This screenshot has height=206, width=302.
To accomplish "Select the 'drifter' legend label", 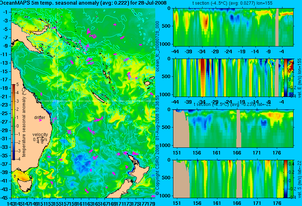I will point(40,118).
